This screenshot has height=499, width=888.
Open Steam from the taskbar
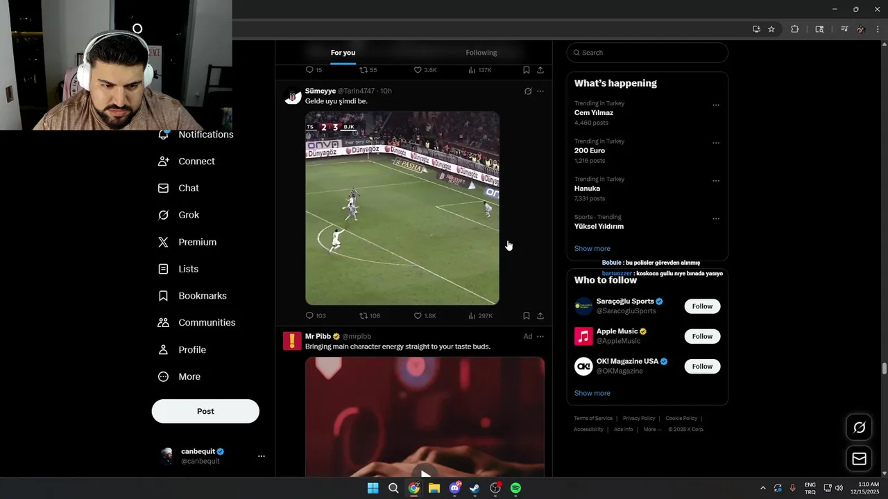475,488
